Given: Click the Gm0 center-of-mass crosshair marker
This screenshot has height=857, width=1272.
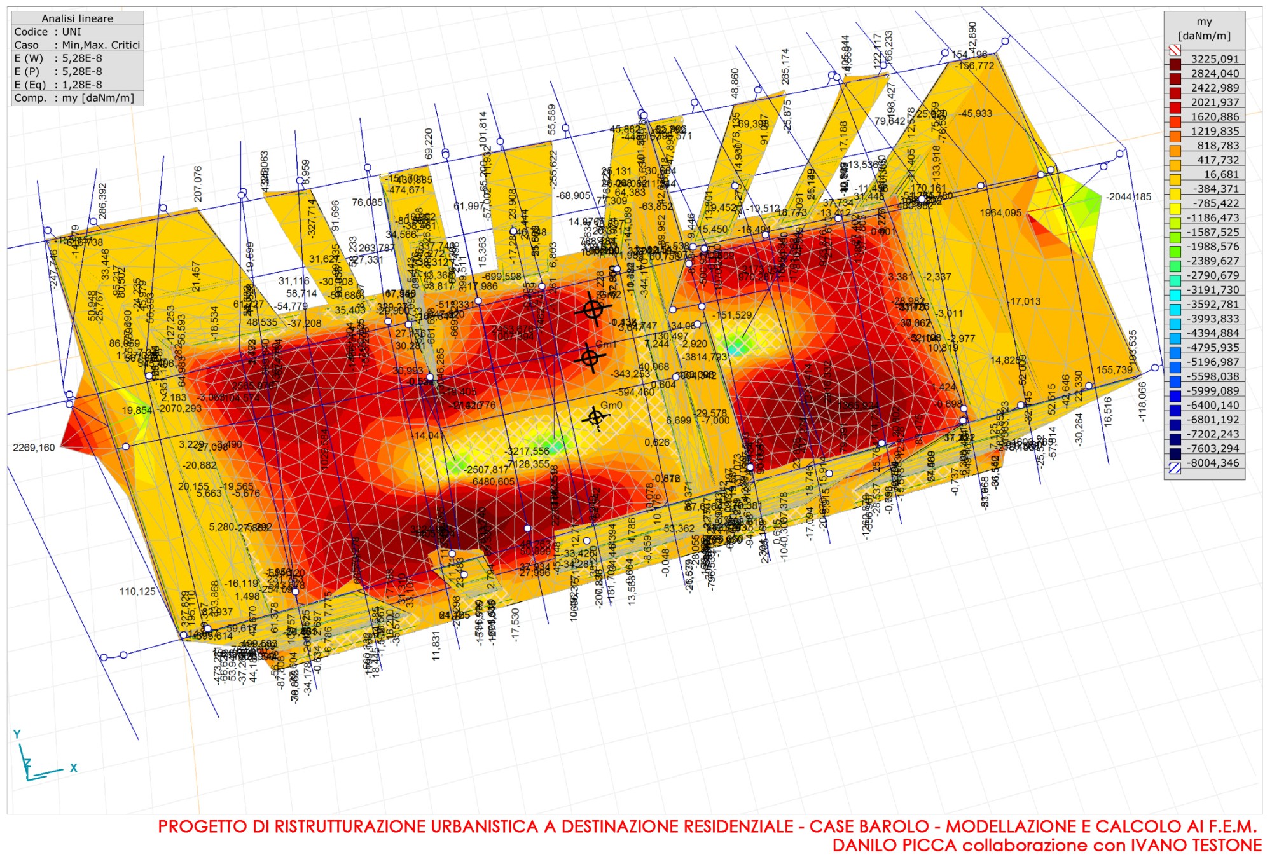Looking at the screenshot, I should (595, 418).
